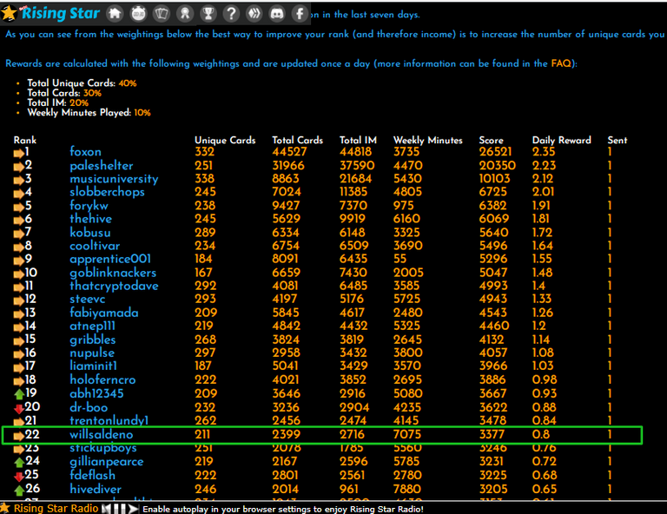Open gillianpearce's player profile
The image size is (667, 514).
click(107, 462)
